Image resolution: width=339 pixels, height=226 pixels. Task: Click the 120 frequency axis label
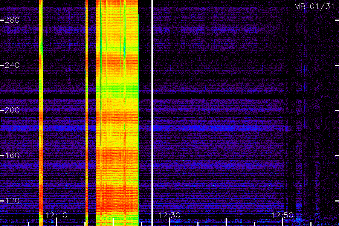click(12, 201)
